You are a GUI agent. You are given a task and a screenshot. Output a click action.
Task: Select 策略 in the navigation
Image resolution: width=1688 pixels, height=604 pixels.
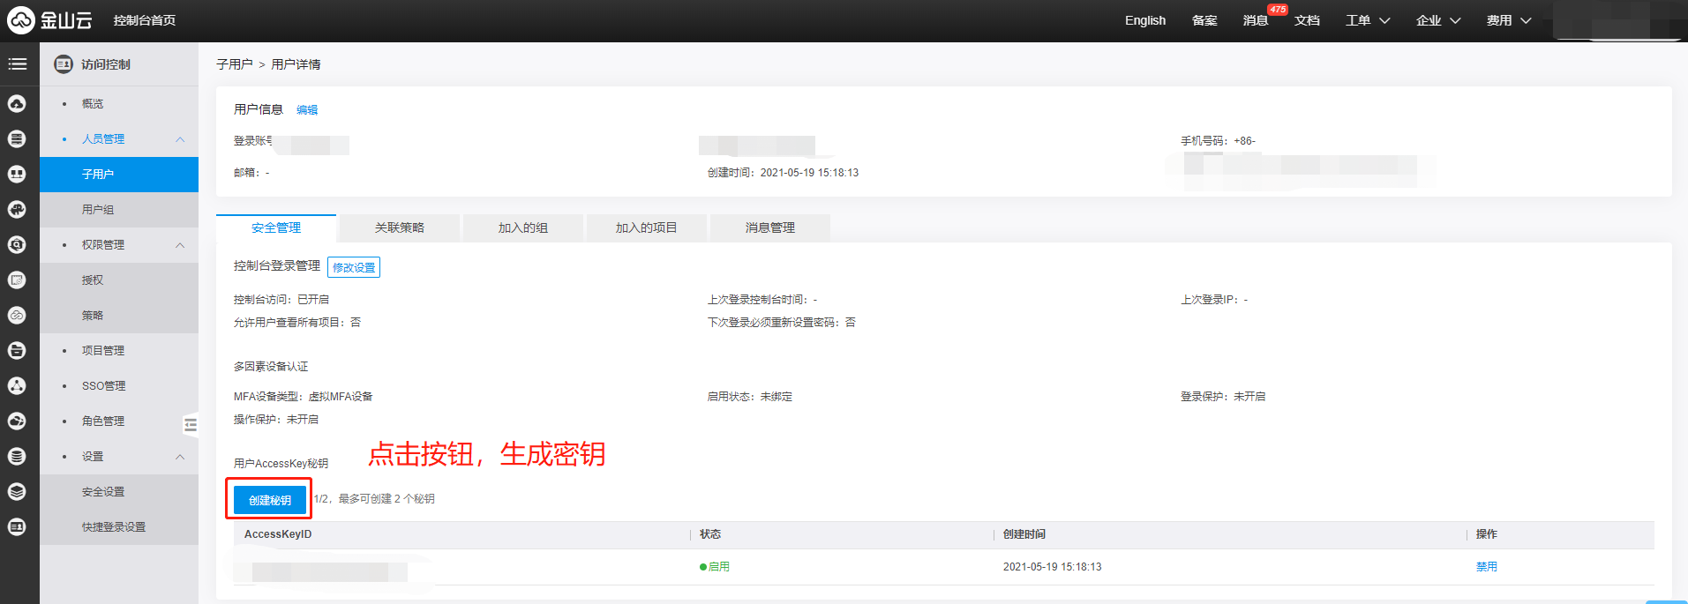pos(119,316)
